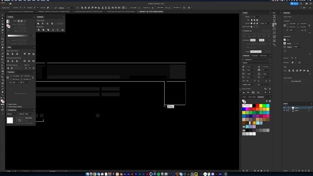Select the None swatch in Swatches panel
The height and width of the screenshot is (176, 313).
click(244, 106)
